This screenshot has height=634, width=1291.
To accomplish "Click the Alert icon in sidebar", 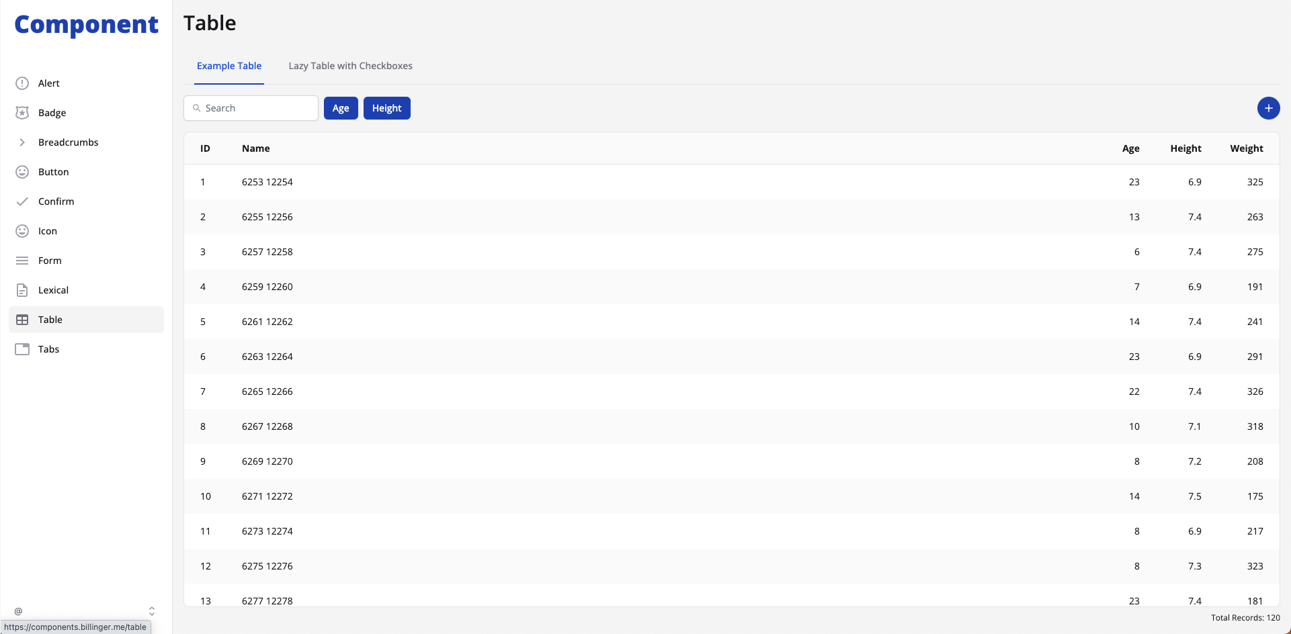I will 22,83.
